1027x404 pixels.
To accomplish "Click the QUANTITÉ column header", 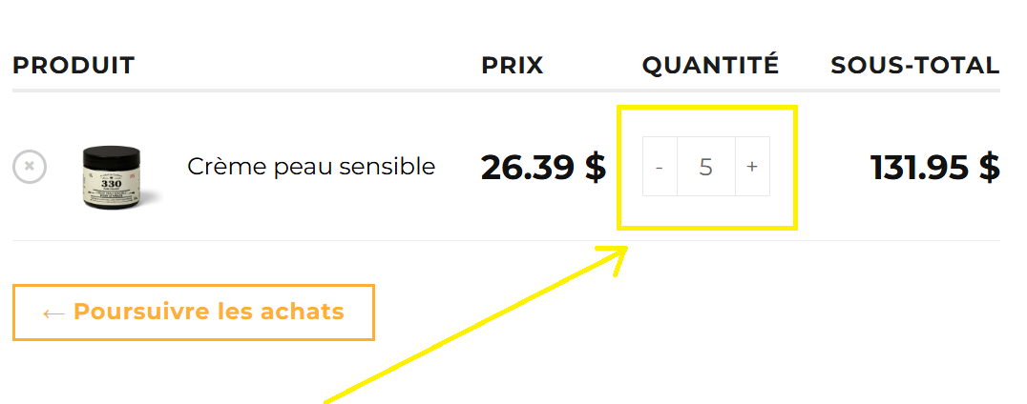I will tap(710, 66).
